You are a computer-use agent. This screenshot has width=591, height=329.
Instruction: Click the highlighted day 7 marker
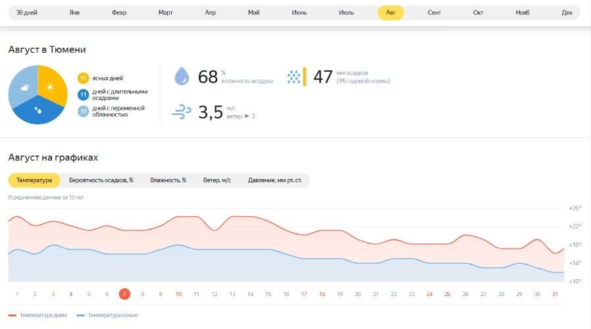[x=124, y=294]
